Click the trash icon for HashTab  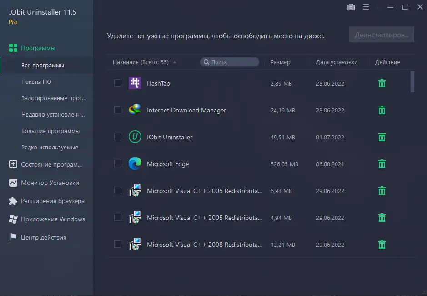382,83
